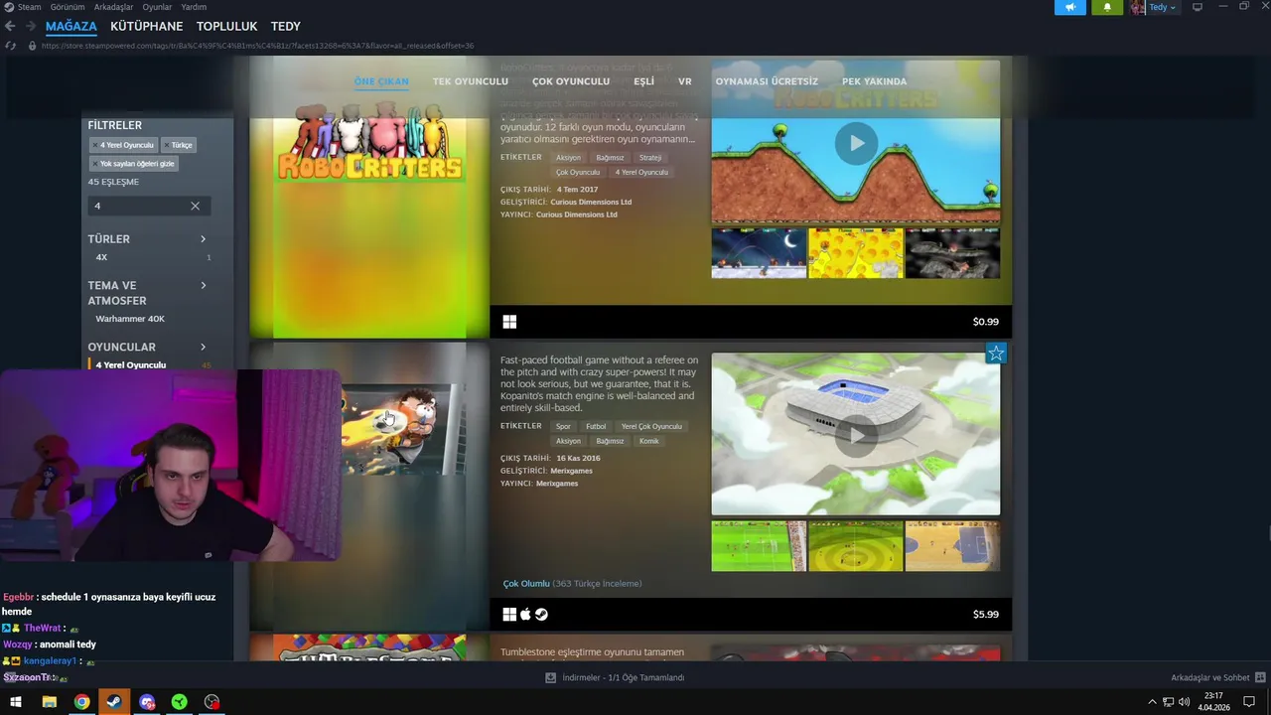The height and width of the screenshot is (715, 1271).
Task: Toggle the '4 Yerel Oyunculu' player filter
Action: [x=130, y=365]
